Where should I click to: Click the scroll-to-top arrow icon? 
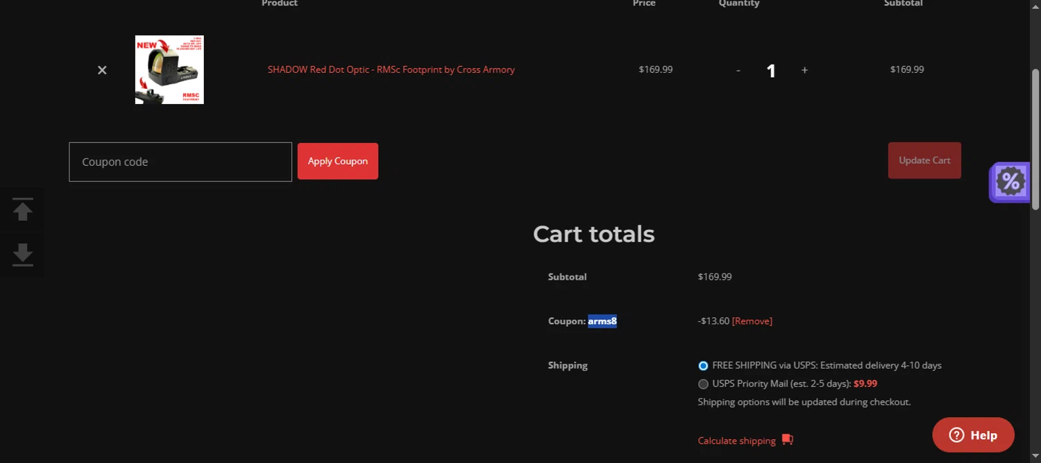(23, 210)
